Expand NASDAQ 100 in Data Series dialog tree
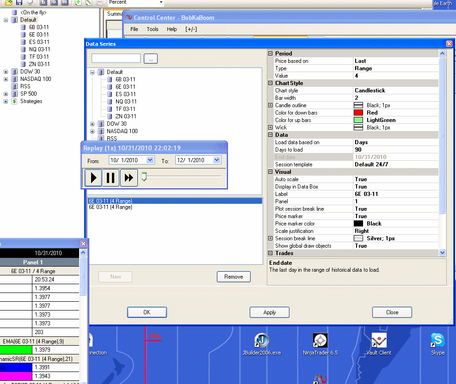Screen dimensions: 456x384 click(92, 131)
